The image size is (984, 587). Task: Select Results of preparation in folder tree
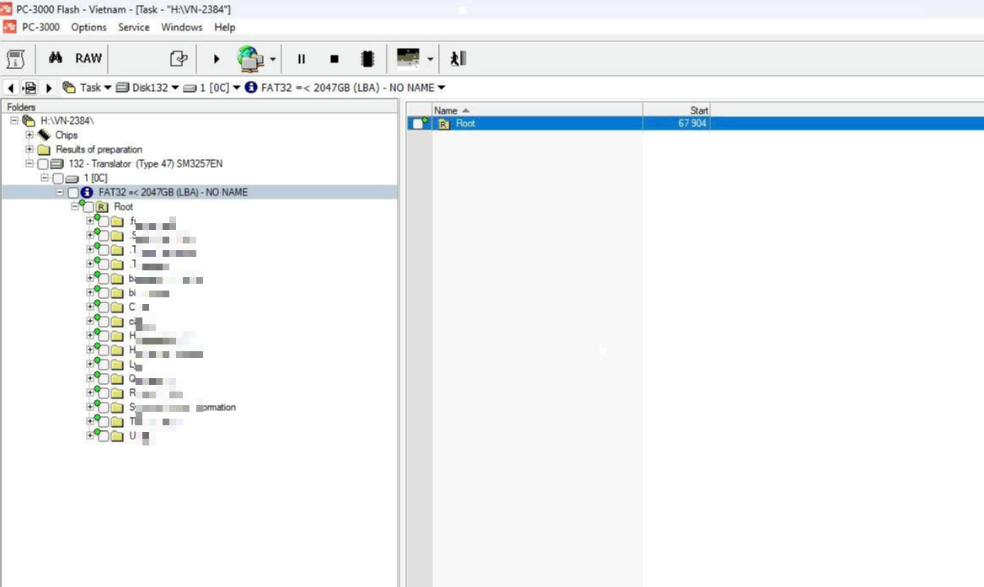[x=99, y=149]
